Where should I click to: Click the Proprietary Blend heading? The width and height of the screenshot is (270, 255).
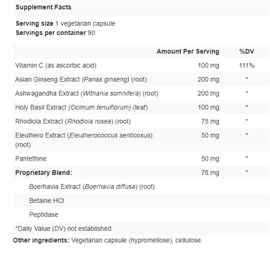pyautogui.click(x=44, y=173)
